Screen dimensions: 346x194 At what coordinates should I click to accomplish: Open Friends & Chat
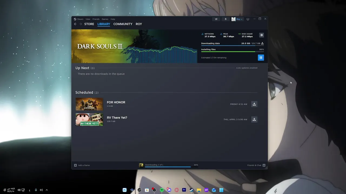tap(256, 165)
